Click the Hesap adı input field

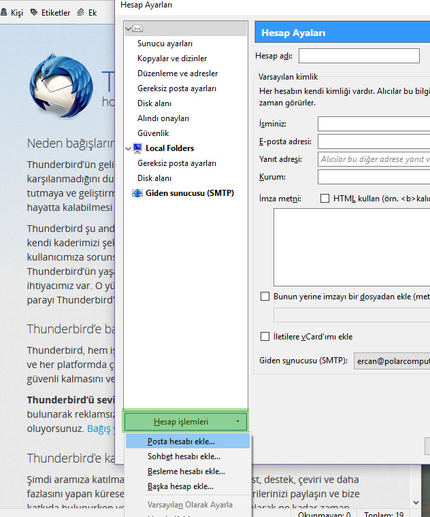click(359, 56)
